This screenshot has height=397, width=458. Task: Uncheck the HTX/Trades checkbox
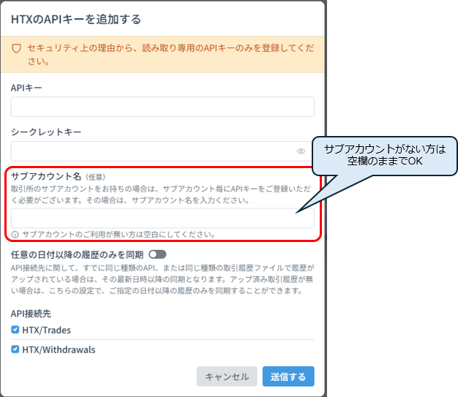point(15,330)
